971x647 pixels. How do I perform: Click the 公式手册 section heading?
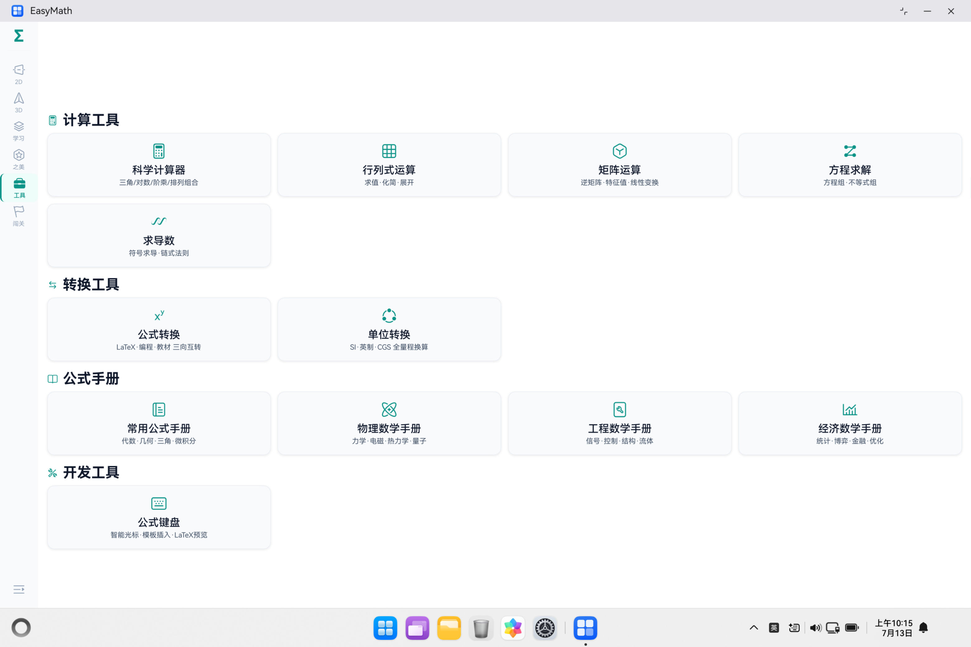click(91, 379)
